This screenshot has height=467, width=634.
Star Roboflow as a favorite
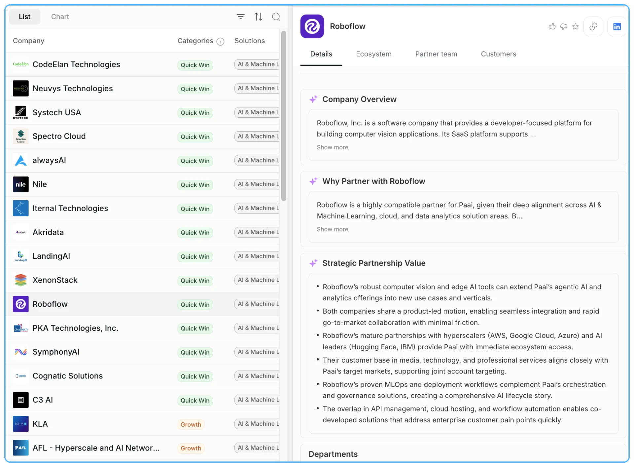(x=576, y=26)
